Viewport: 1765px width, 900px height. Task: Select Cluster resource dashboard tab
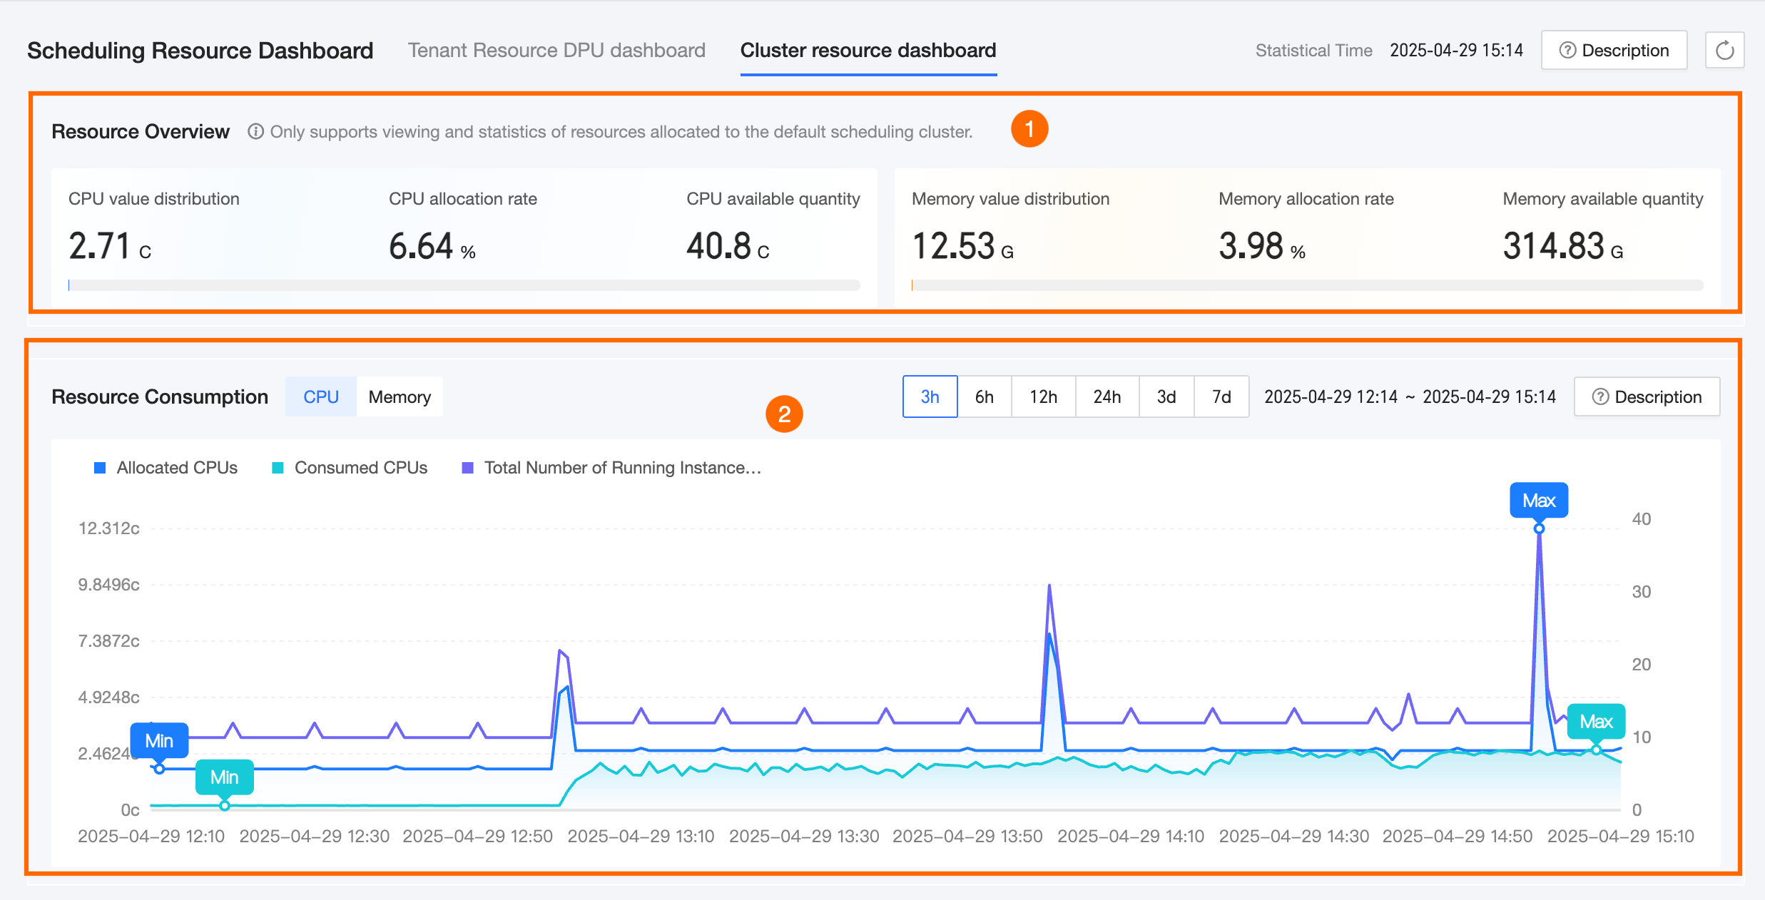click(x=868, y=50)
